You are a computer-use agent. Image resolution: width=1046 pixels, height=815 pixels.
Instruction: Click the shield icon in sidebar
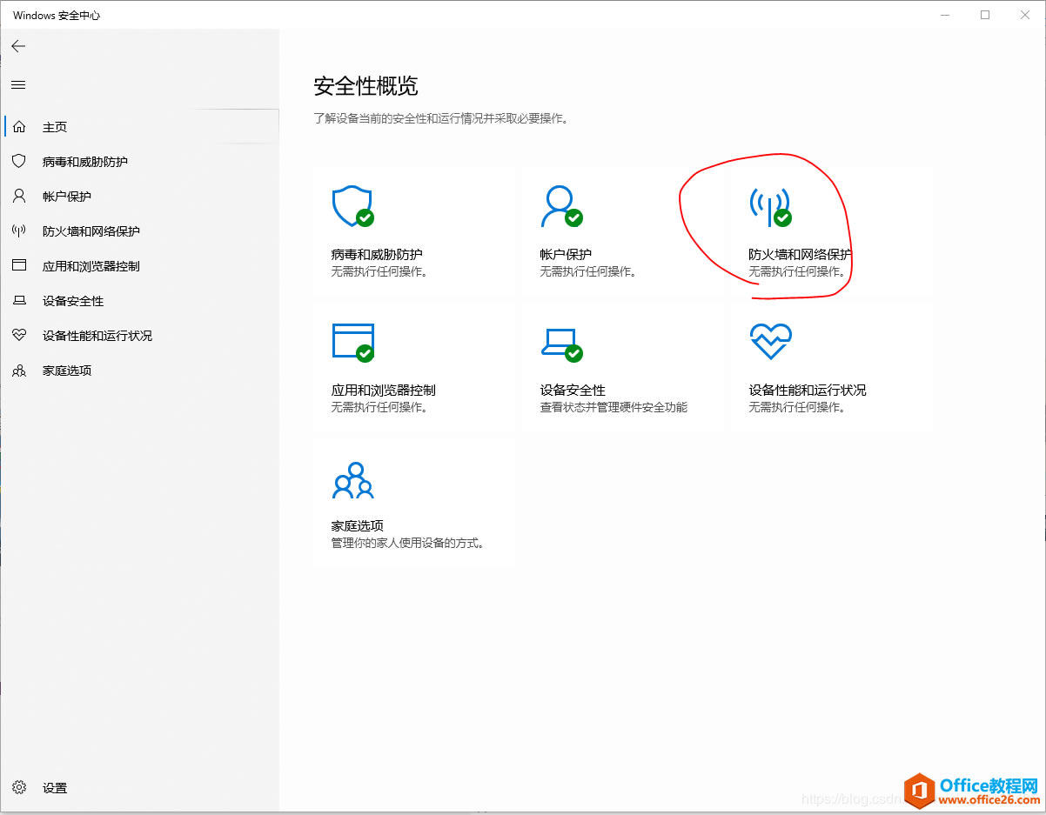point(19,162)
